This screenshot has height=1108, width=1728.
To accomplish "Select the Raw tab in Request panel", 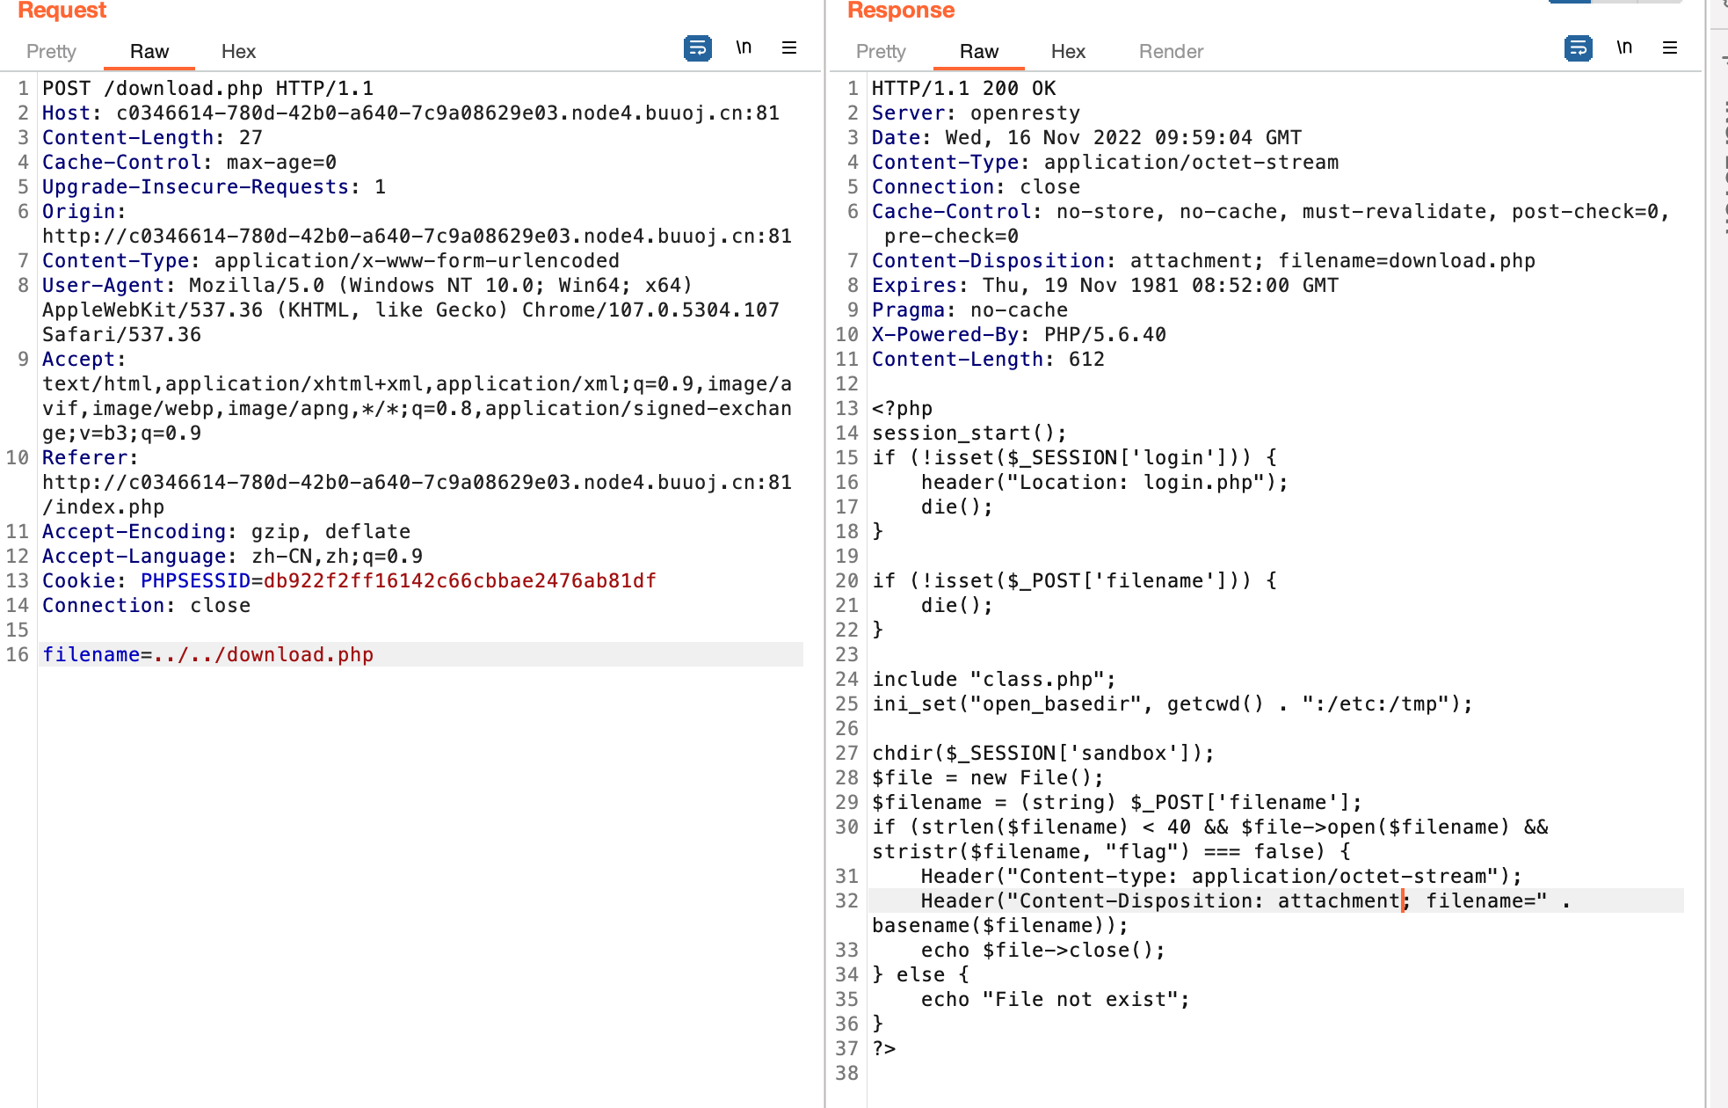I will [149, 51].
